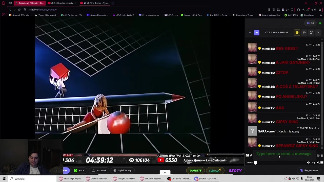Take a snapshot with the dashed-square icon

278,10
